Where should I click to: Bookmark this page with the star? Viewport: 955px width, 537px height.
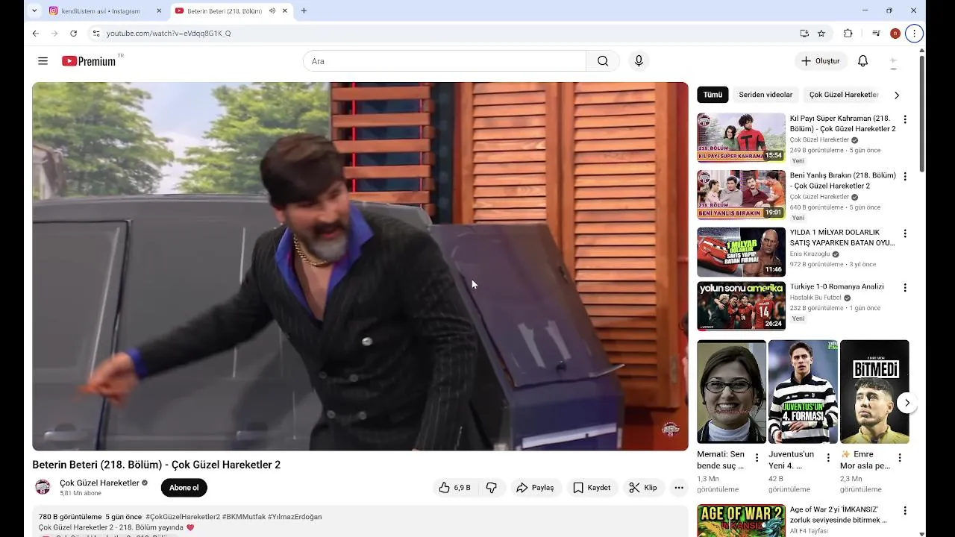tap(821, 34)
